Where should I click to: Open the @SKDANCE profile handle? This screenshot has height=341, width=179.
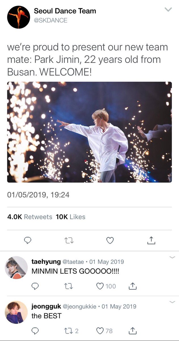click(50, 20)
